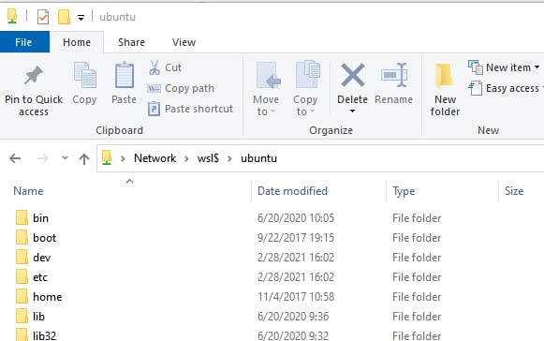Select the boot folder icon
Screen dimensions: 544x341
point(22,238)
